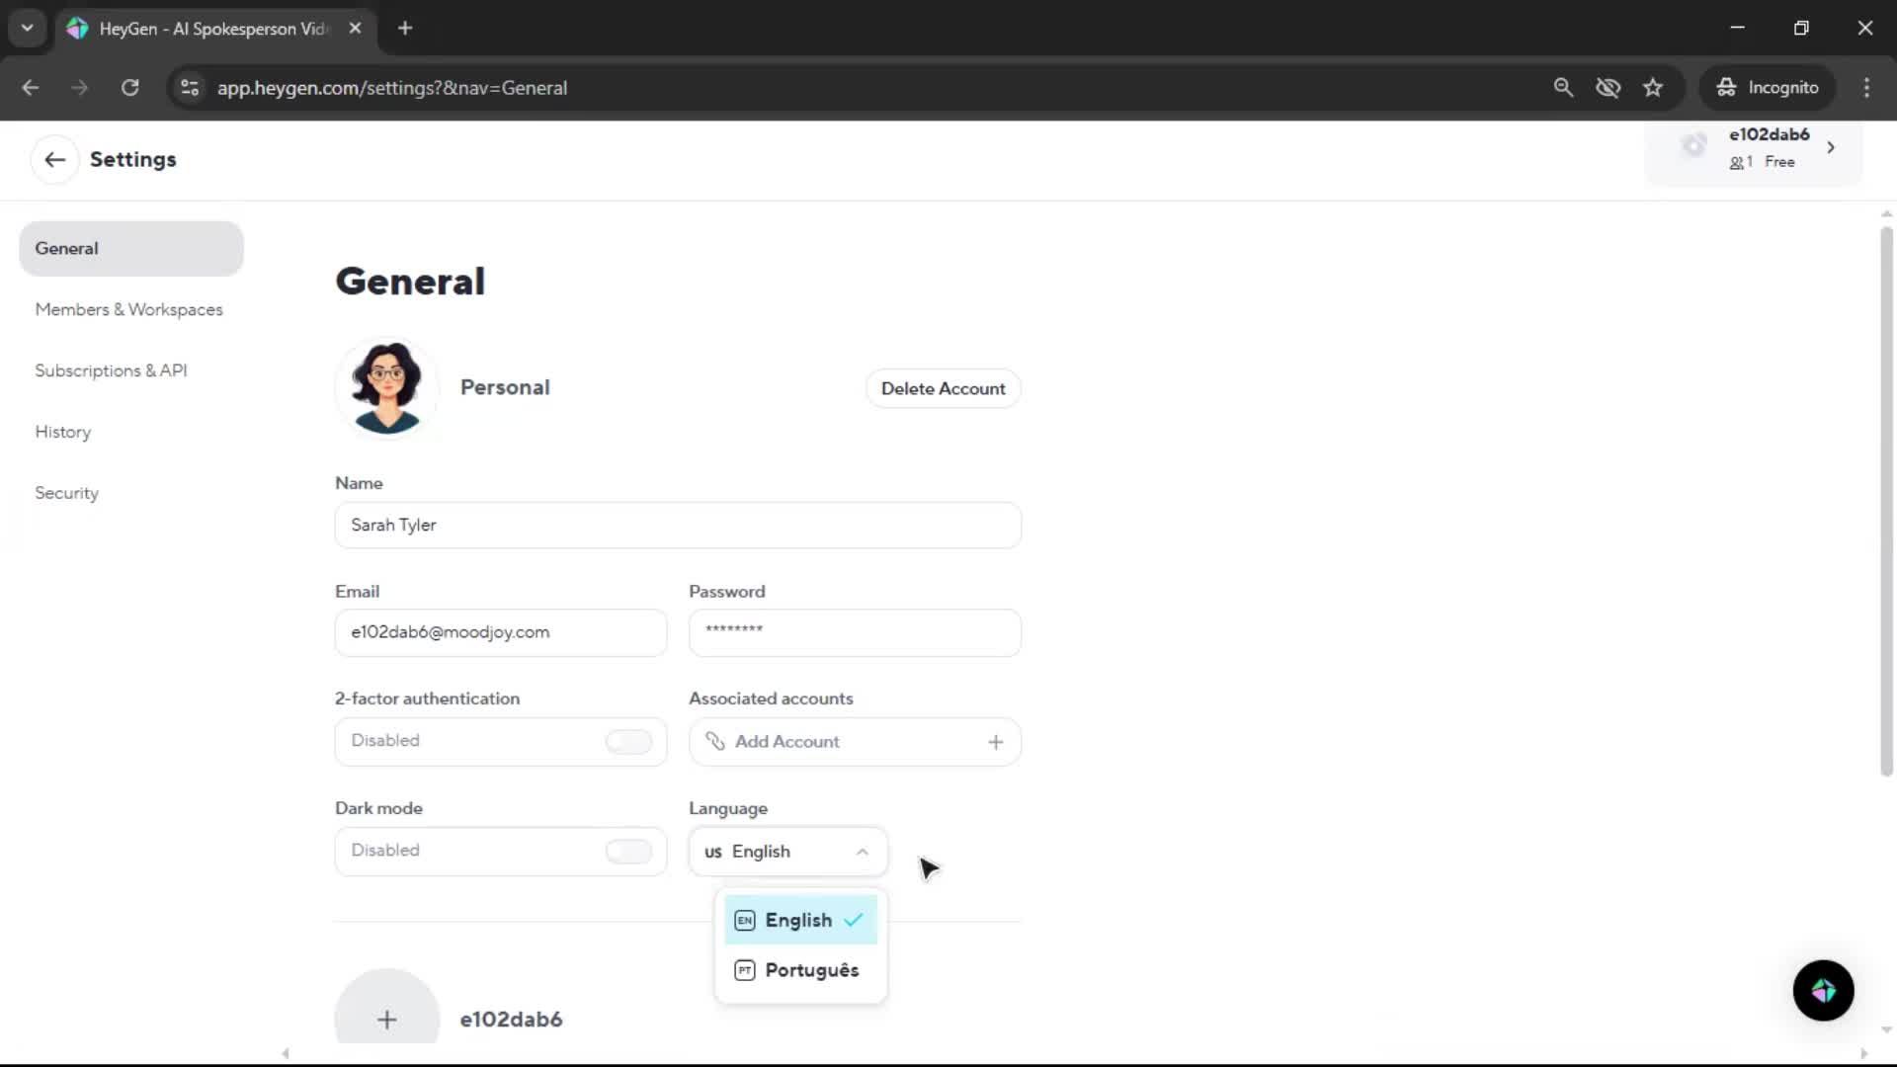
Task: Enable the 2-factor authentication toggle
Action: pyautogui.click(x=628, y=741)
